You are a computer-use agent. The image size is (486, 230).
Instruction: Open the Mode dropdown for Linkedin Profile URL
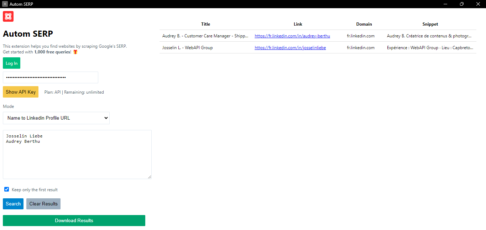56,118
